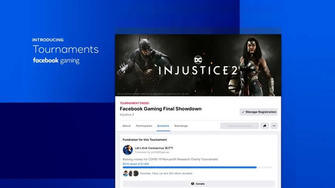Open the Standings tab
The height and width of the screenshot is (188, 335).
click(181, 126)
